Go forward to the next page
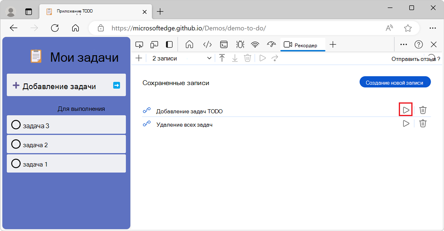The height and width of the screenshot is (231, 444). coord(34,28)
